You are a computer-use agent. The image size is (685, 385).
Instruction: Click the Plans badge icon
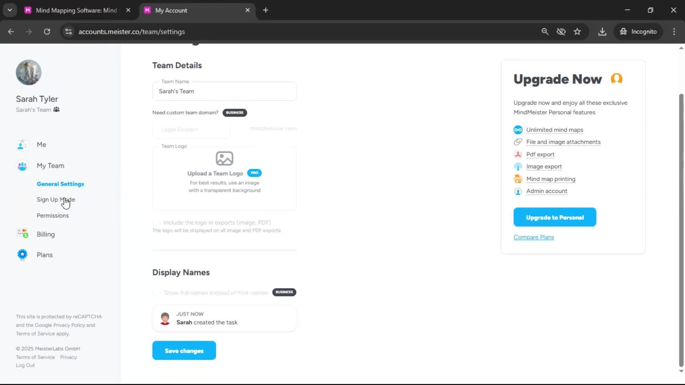[x=22, y=255]
